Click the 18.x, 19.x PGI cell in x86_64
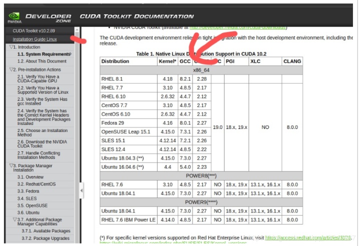This screenshot has width=360, height=246. 236,127
